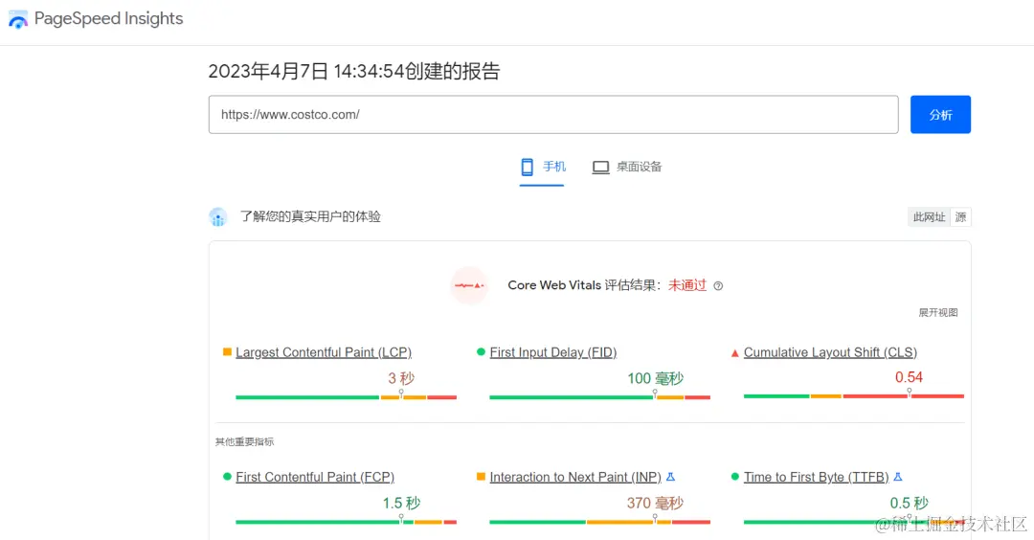Open First Input Delay (FID) link
This screenshot has width=1034, height=540.
point(553,352)
